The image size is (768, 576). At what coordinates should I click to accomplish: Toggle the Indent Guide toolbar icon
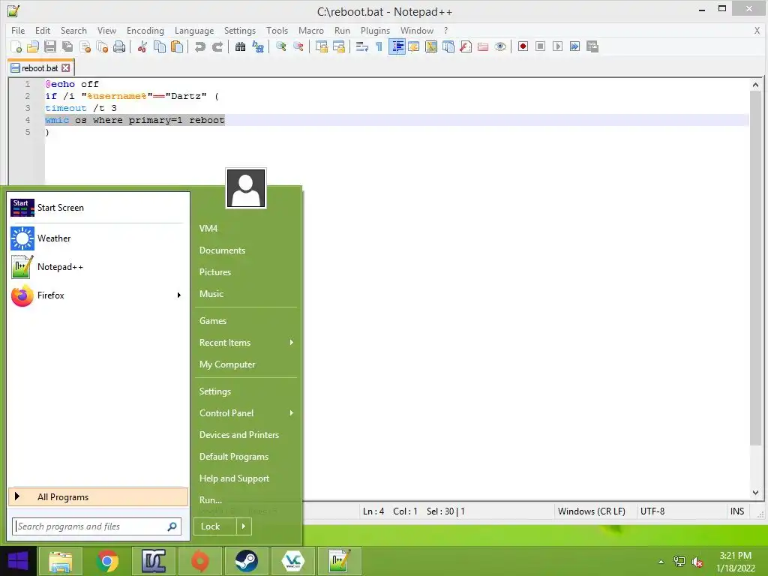point(397,46)
